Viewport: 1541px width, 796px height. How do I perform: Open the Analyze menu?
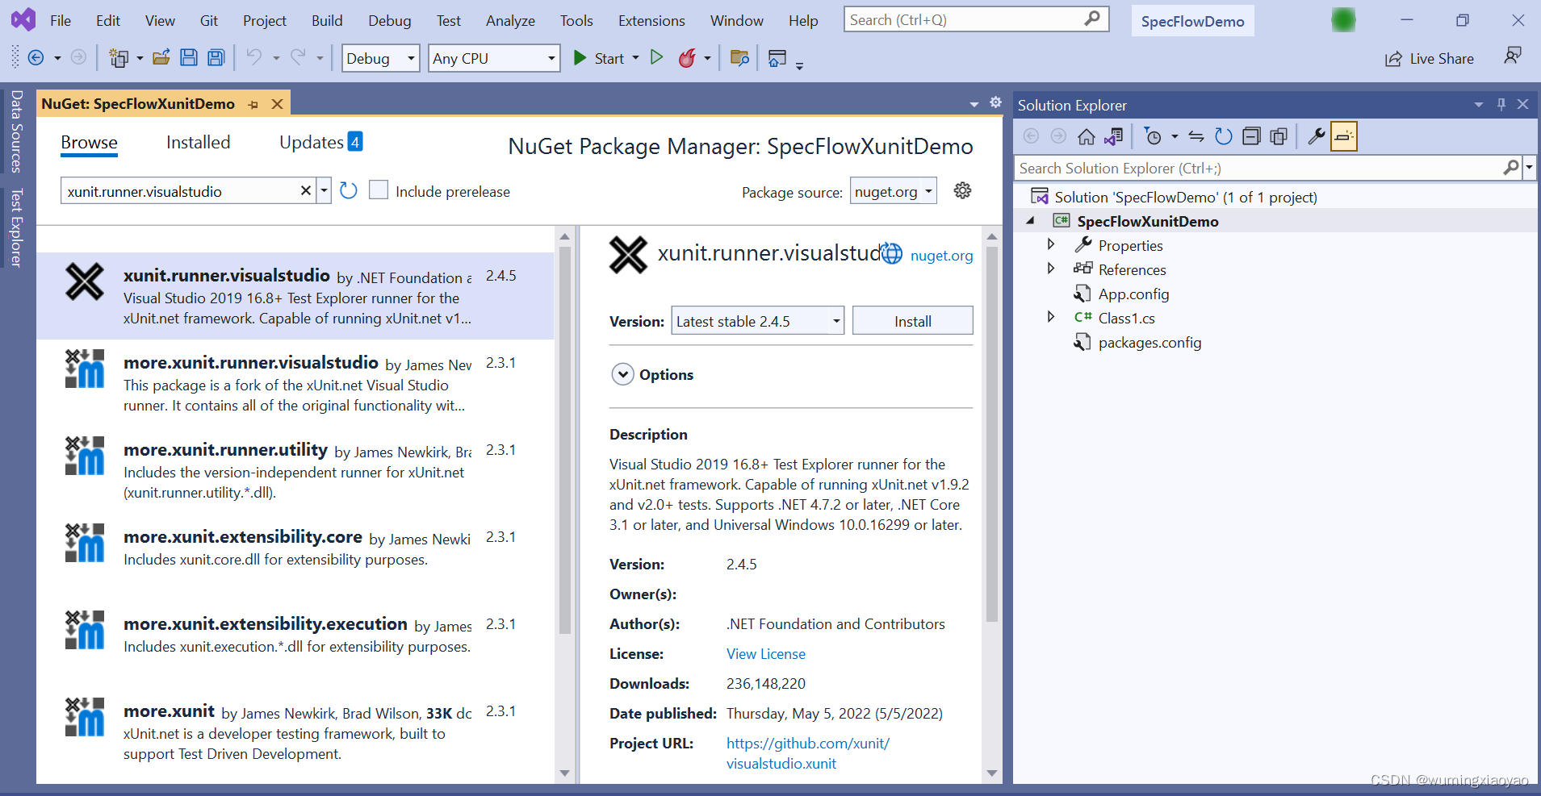point(510,20)
